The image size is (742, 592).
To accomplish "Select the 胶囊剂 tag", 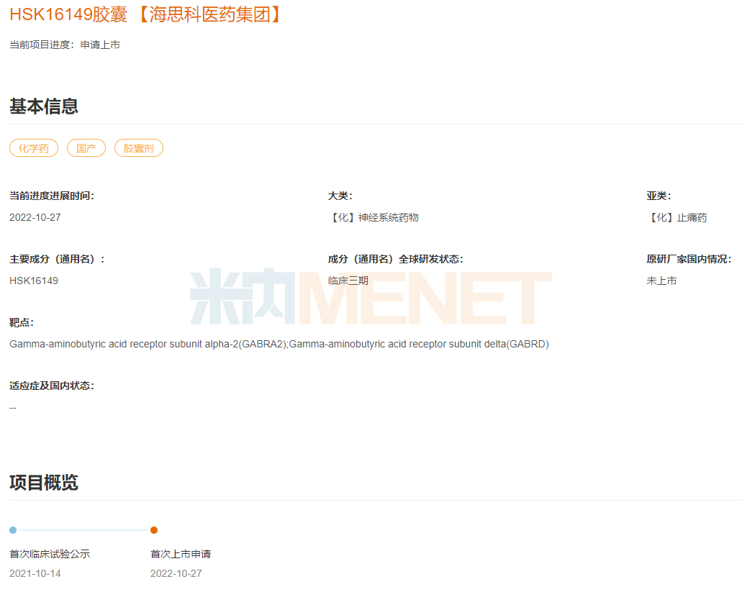I will 139,148.
